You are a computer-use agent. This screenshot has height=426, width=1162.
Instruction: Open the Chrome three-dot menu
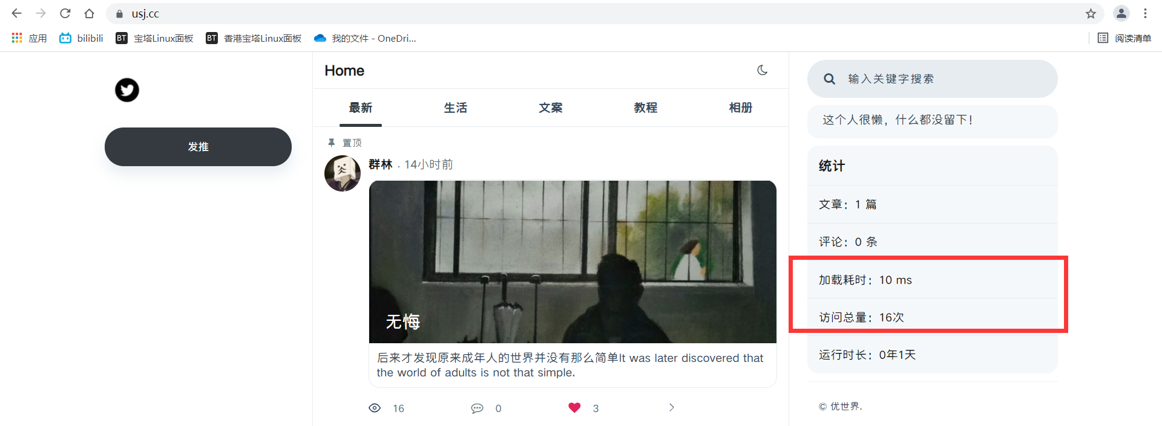coord(1145,13)
